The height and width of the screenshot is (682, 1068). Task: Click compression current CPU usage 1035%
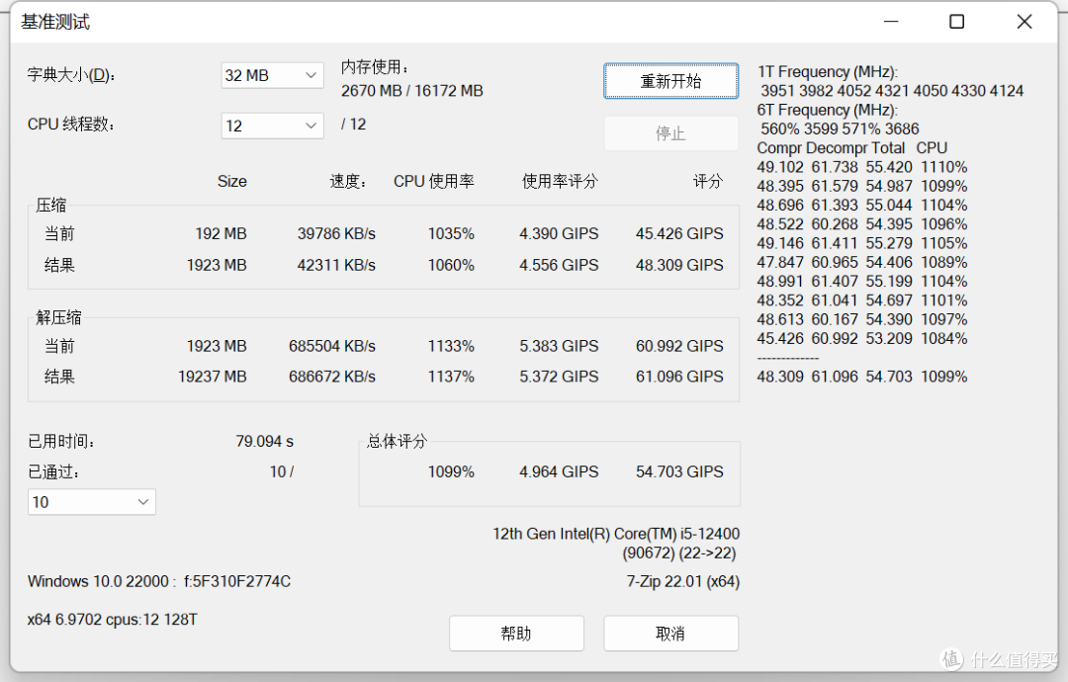point(451,234)
